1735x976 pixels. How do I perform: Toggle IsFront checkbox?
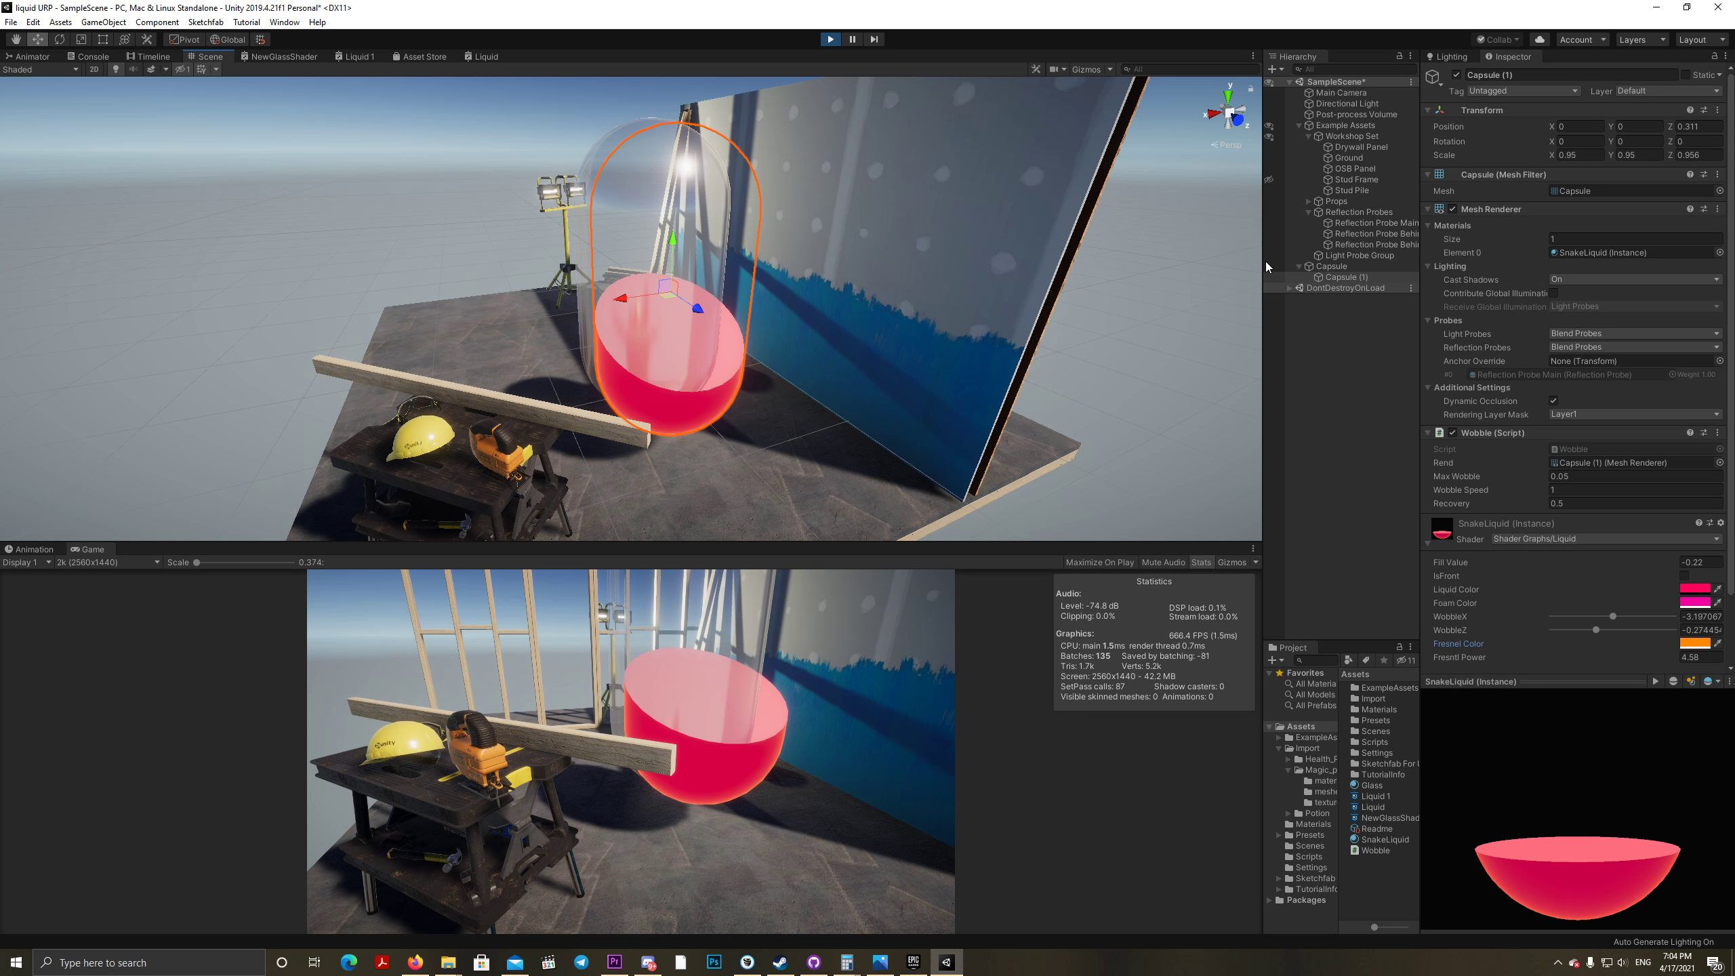[x=1684, y=575]
